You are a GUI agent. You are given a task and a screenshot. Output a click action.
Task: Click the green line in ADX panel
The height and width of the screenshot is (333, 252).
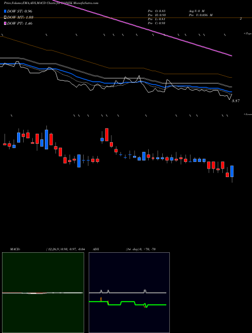pyautogui.click(x=128, y=302)
